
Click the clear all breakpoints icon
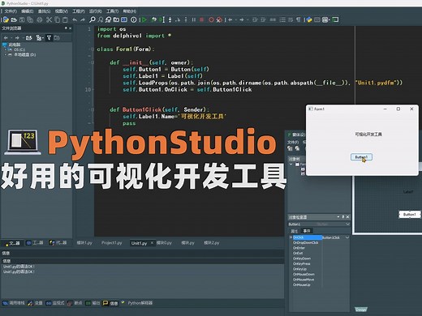pyautogui.click(x=219, y=19)
